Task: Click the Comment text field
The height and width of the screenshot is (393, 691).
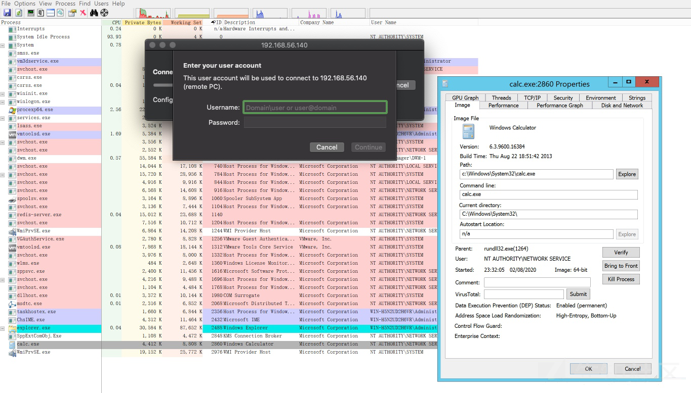Action: pos(537,282)
